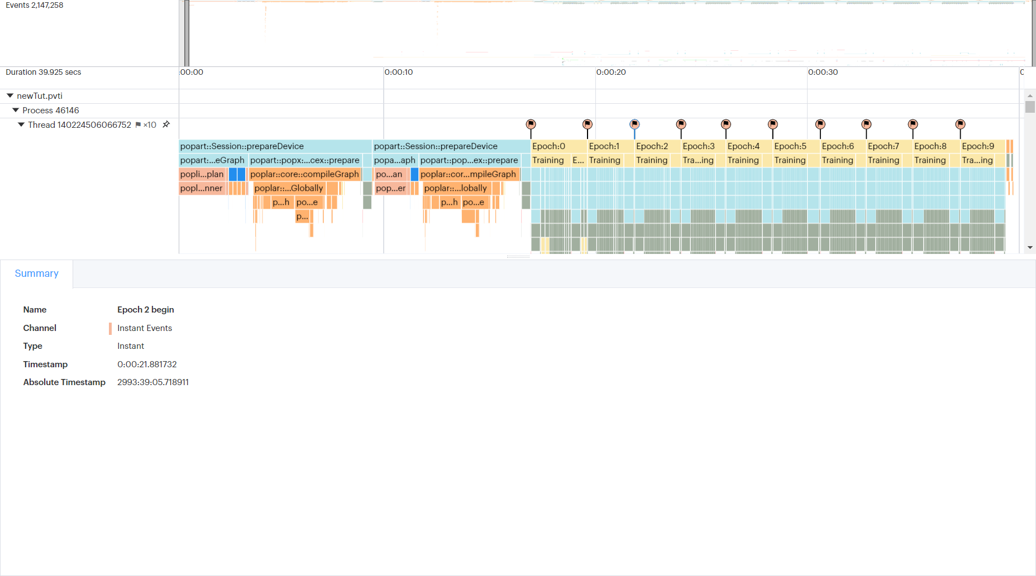The image size is (1036, 576).
Task: Select the pop...er event block
Action: pyautogui.click(x=392, y=188)
